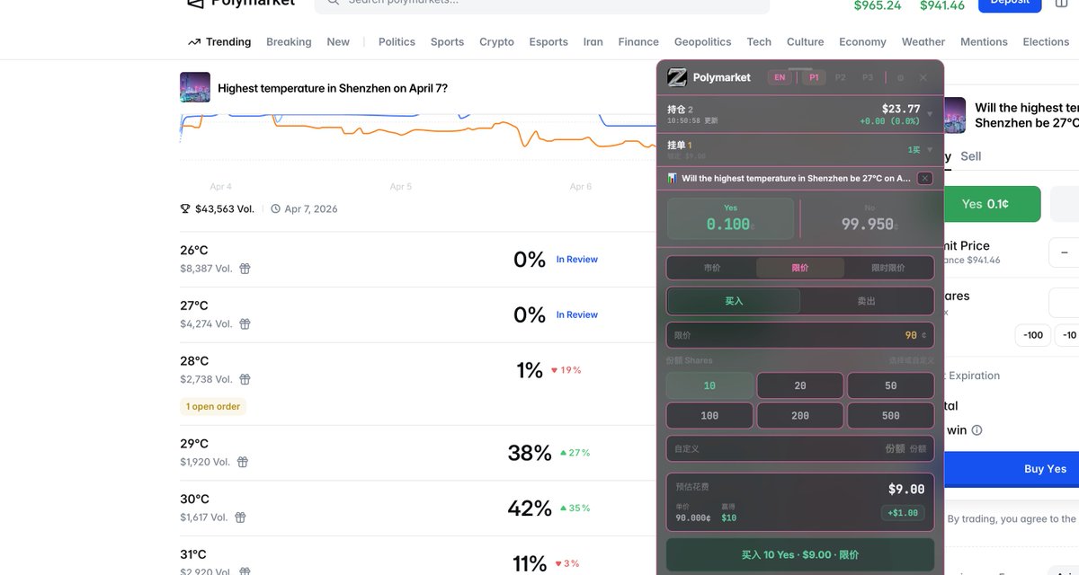Open the New tab

tap(338, 42)
